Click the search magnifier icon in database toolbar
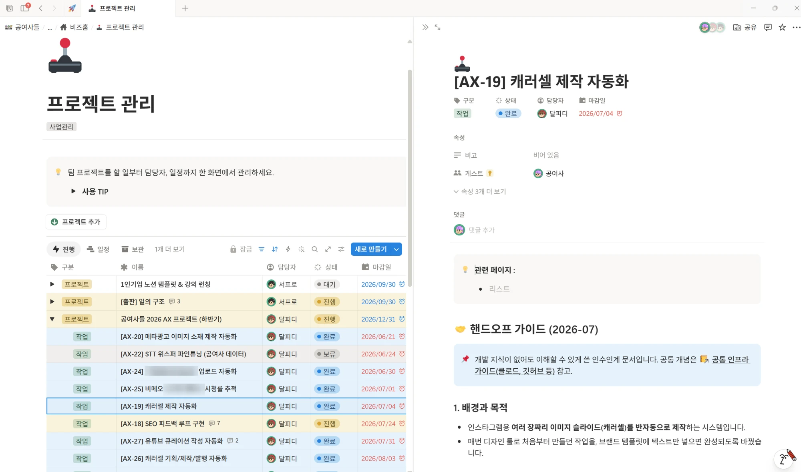801x472 pixels. pyautogui.click(x=315, y=249)
